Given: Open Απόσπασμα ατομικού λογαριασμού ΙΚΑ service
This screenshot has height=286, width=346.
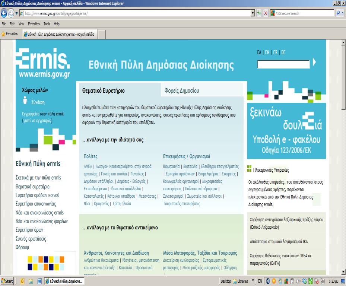Looking at the screenshot, I should (x=279, y=242).
